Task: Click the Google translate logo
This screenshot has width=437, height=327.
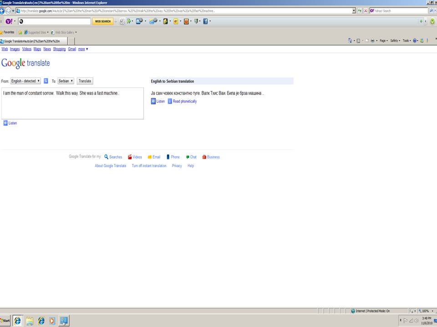Action: (x=25, y=63)
